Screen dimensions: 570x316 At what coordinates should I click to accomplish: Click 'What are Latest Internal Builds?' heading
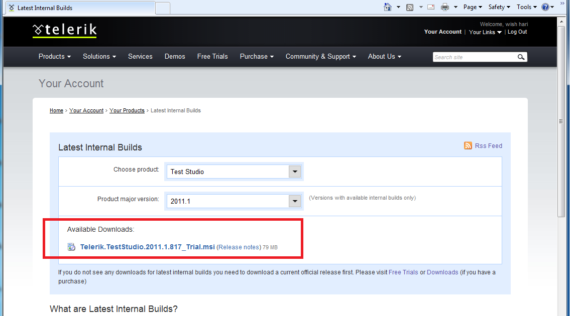(113, 309)
